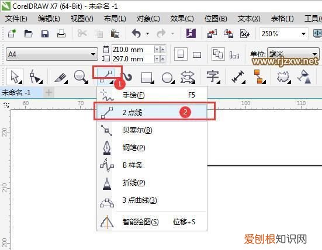Click the Publish to PDF icon
The image size is (322, 250).
coord(245,34)
